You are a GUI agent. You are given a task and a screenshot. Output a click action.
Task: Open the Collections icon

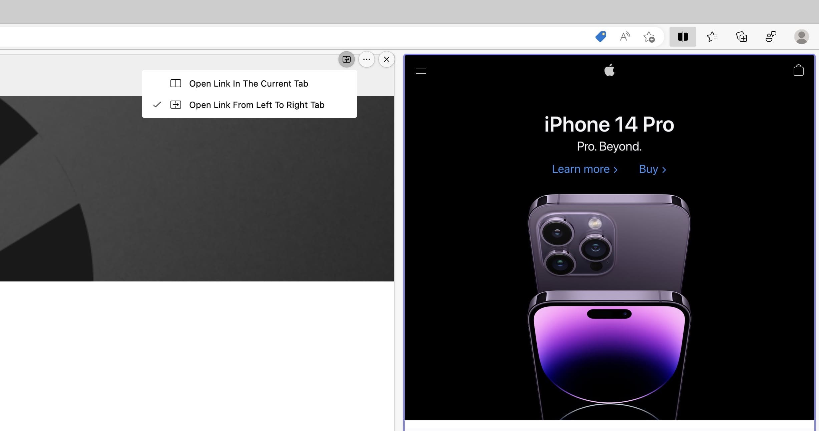(742, 37)
